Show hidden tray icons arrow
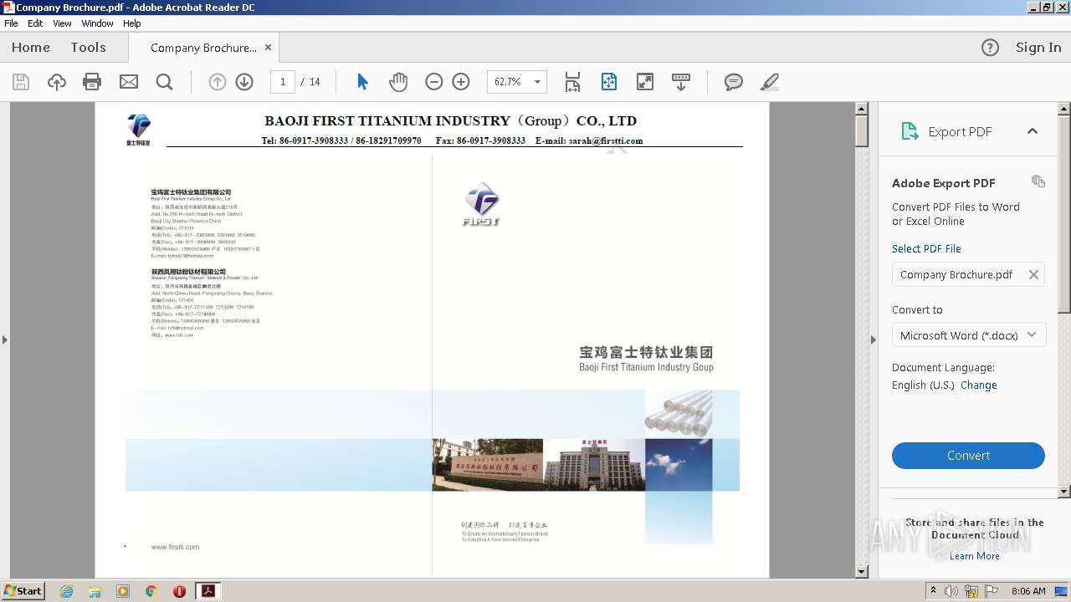 click(x=933, y=590)
